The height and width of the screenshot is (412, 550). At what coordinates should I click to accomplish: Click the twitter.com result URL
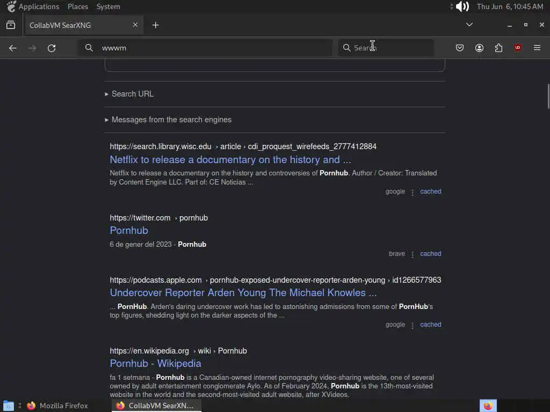159,218
